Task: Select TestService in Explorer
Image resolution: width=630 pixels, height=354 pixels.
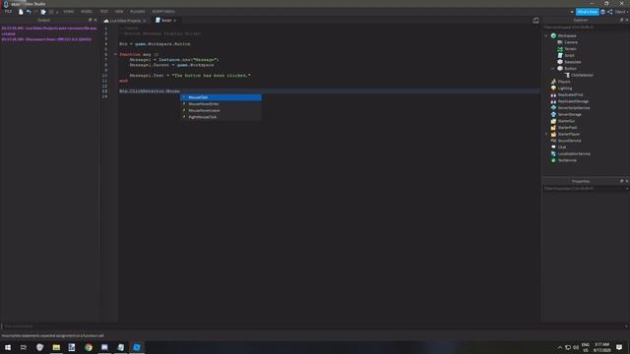Action: pos(567,160)
